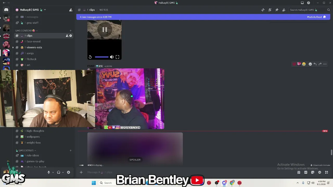
Task: Open Discord help
Action: tap(309, 3)
